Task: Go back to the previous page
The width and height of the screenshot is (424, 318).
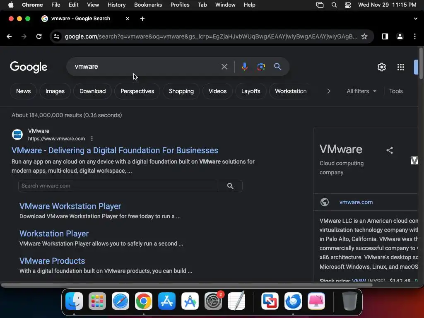Action: click(9, 36)
